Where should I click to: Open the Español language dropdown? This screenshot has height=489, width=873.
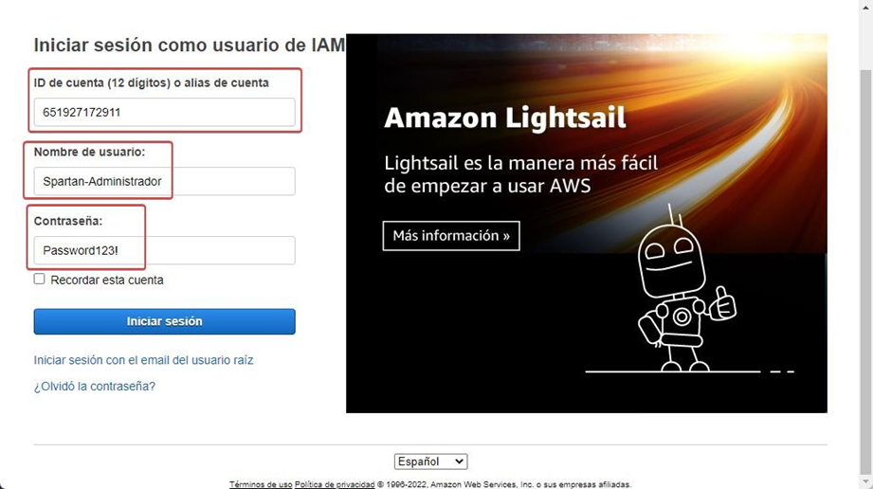[x=430, y=462]
